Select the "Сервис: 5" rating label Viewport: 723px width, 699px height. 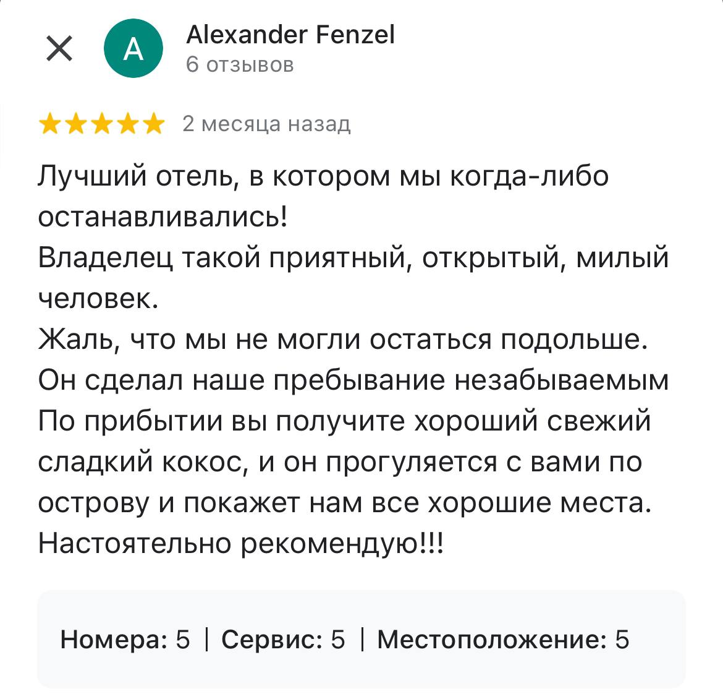(283, 640)
